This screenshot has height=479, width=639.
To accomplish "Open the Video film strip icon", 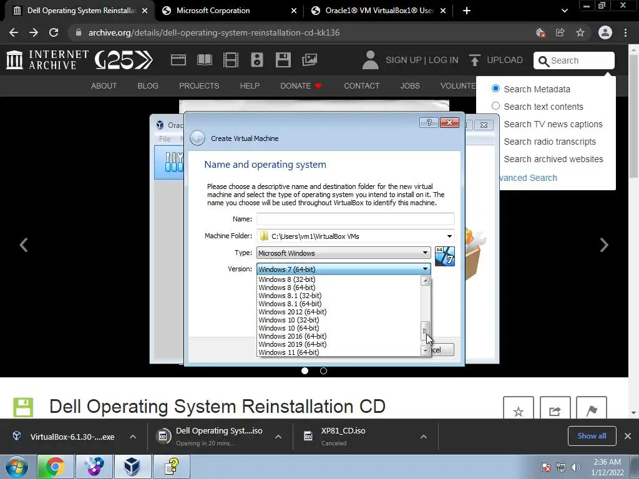I will pos(231,60).
